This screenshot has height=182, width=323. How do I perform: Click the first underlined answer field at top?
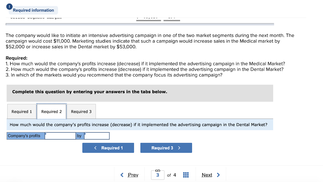tap(149, 18)
